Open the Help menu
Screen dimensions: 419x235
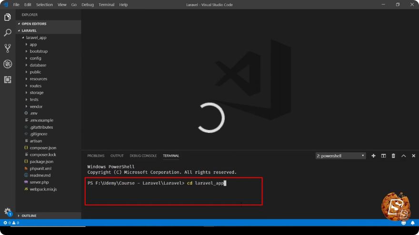(123, 5)
